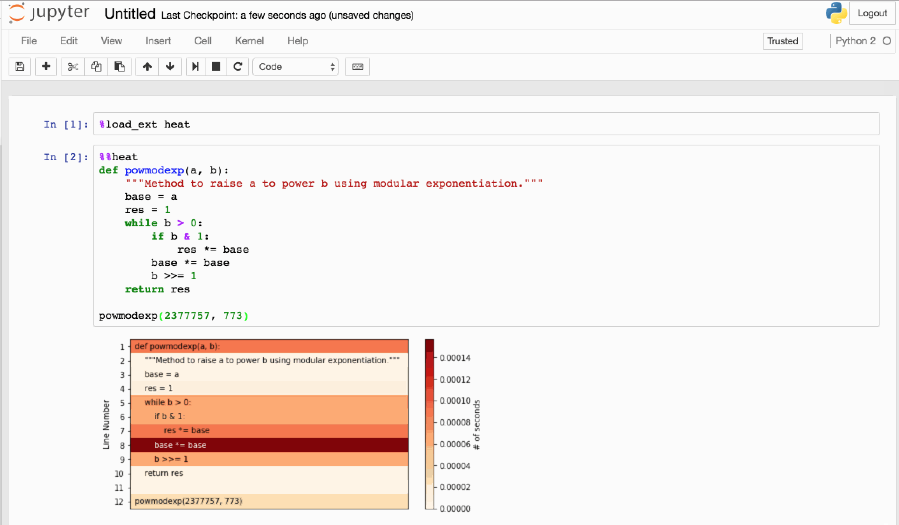Screen dimensions: 899x525
Task: Run the current cell with the run icon
Action: (195, 67)
